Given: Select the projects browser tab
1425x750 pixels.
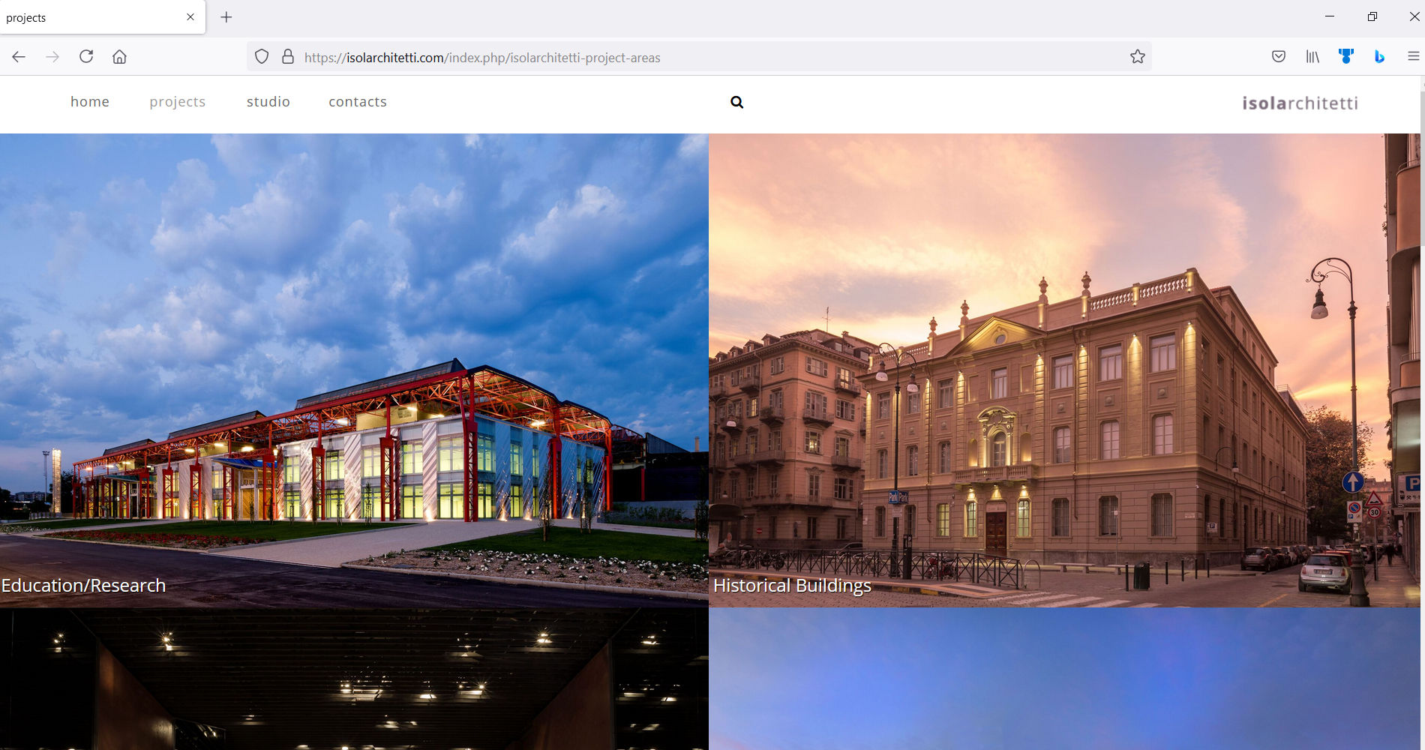Looking at the screenshot, I should (x=90, y=17).
